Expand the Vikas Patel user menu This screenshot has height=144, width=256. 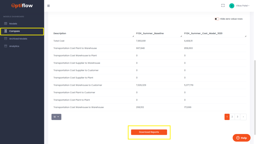(242, 6)
